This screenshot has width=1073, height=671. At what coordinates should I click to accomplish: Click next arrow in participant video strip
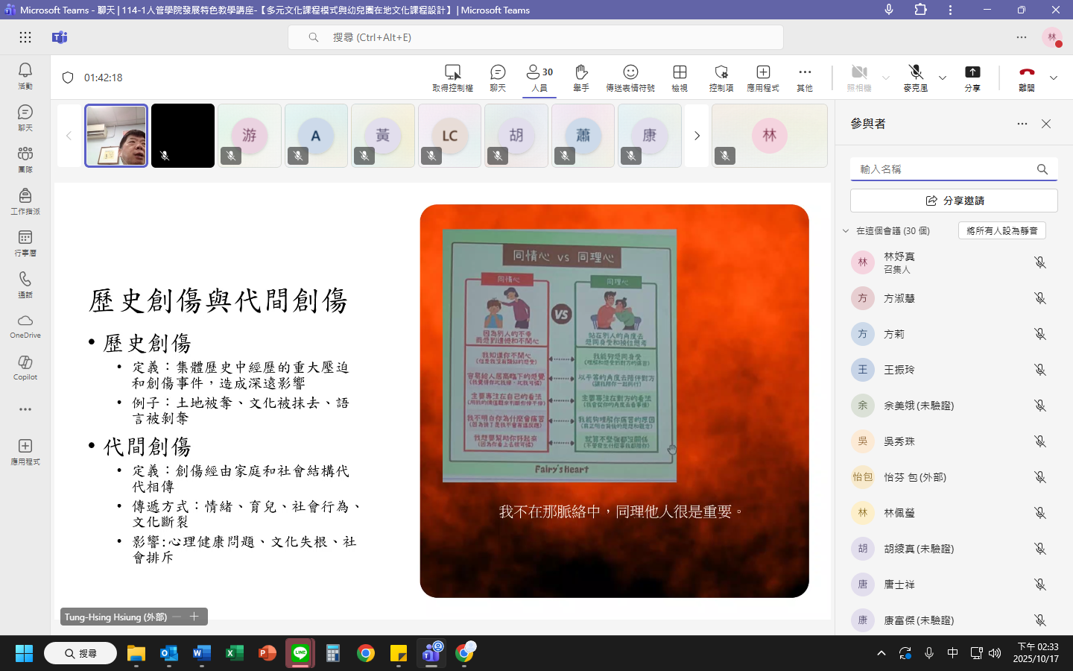[x=697, y=136]
